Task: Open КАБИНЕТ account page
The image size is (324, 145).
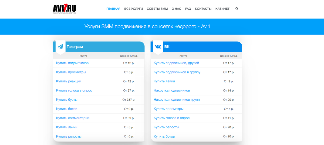Action: (x=222, y=9)
